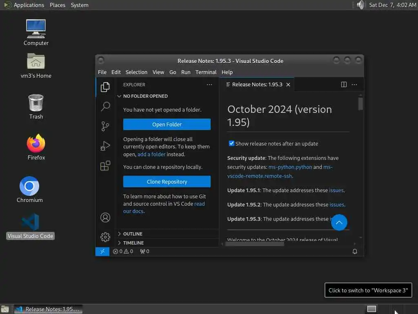Click the remote window indicator in status bar
The width and height of the screenshot is (418, 314).
(x=102, y=251)
